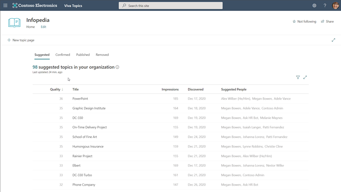
Task: Open Viva Topics link in header
Action: click(73, 5)
